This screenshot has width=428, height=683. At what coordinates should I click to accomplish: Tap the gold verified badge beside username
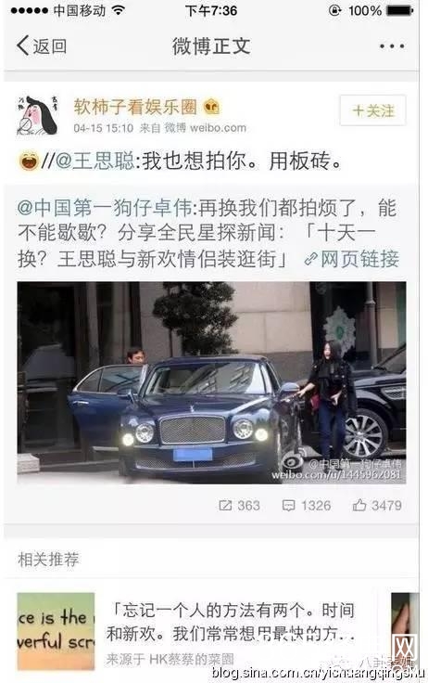[211, 107]
